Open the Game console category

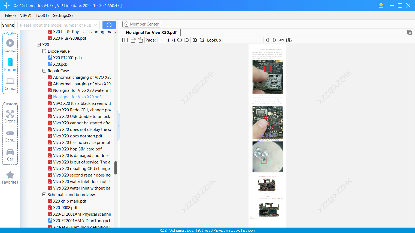click(x=10, y=136)
